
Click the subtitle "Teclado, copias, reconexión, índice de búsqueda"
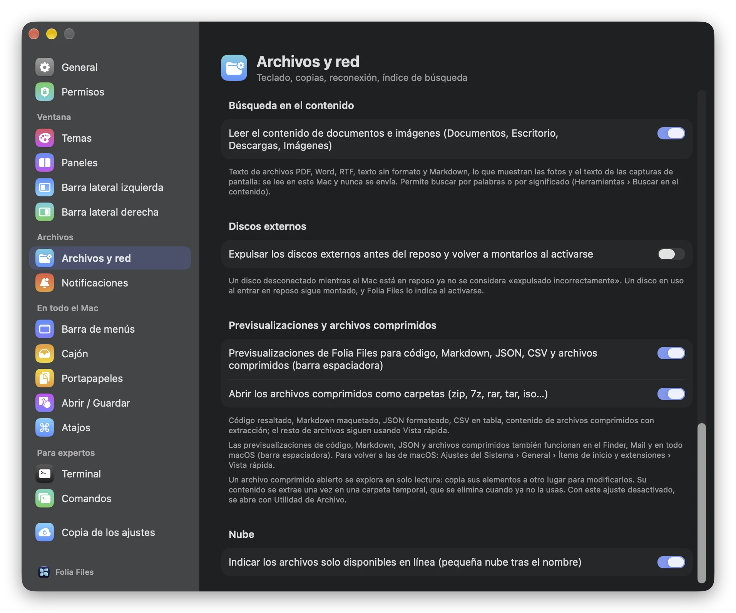(x=362, y=78)
